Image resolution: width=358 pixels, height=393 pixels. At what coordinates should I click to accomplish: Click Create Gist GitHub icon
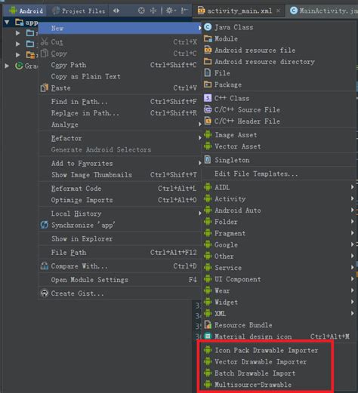click(45, 293)
